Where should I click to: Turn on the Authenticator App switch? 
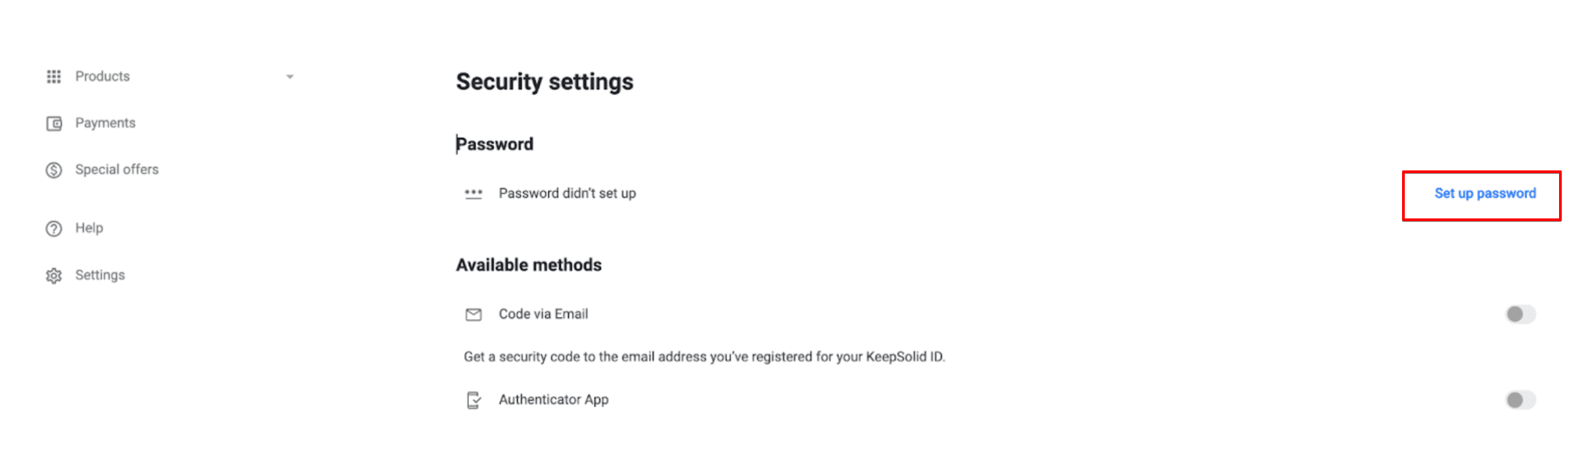pyautogui.click(x=1520, y=400)
